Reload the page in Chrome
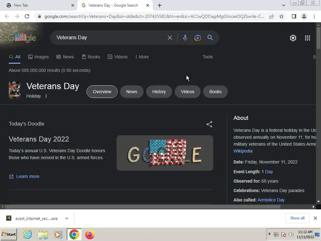321x241 pixels. (27, 16)
